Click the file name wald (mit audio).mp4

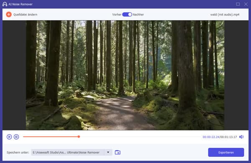coord(225,15)
